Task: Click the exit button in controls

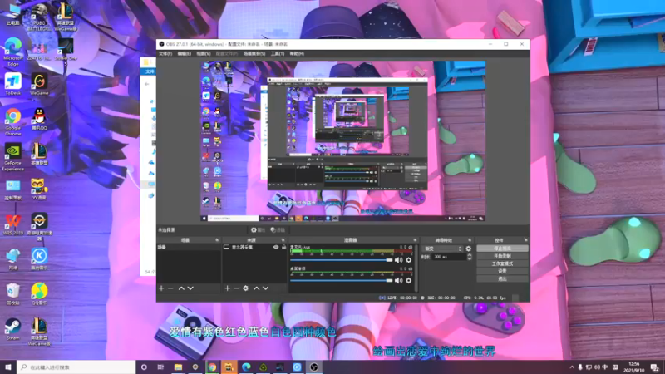Action: 503,278
